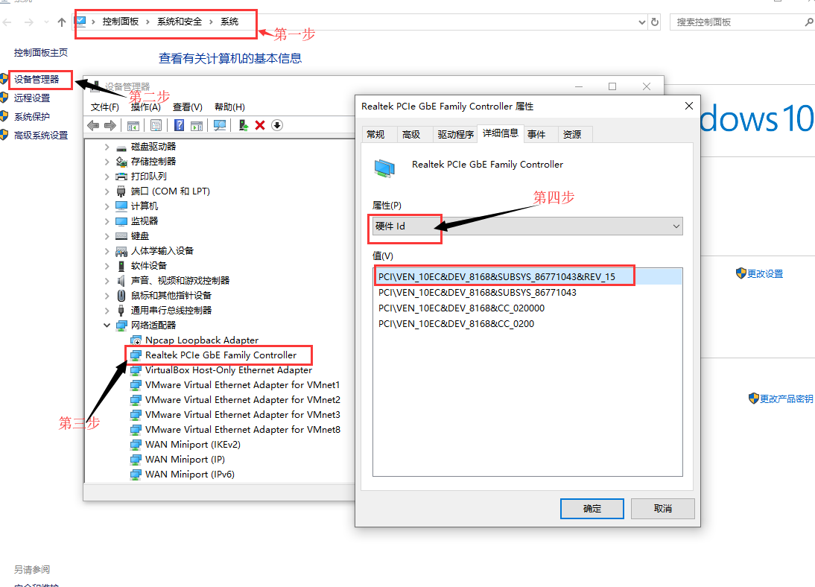Click icon beside WAN Miniport (IKEv2)
The width and height of the screenshot is (815, 587).
[x=136, y=445]
